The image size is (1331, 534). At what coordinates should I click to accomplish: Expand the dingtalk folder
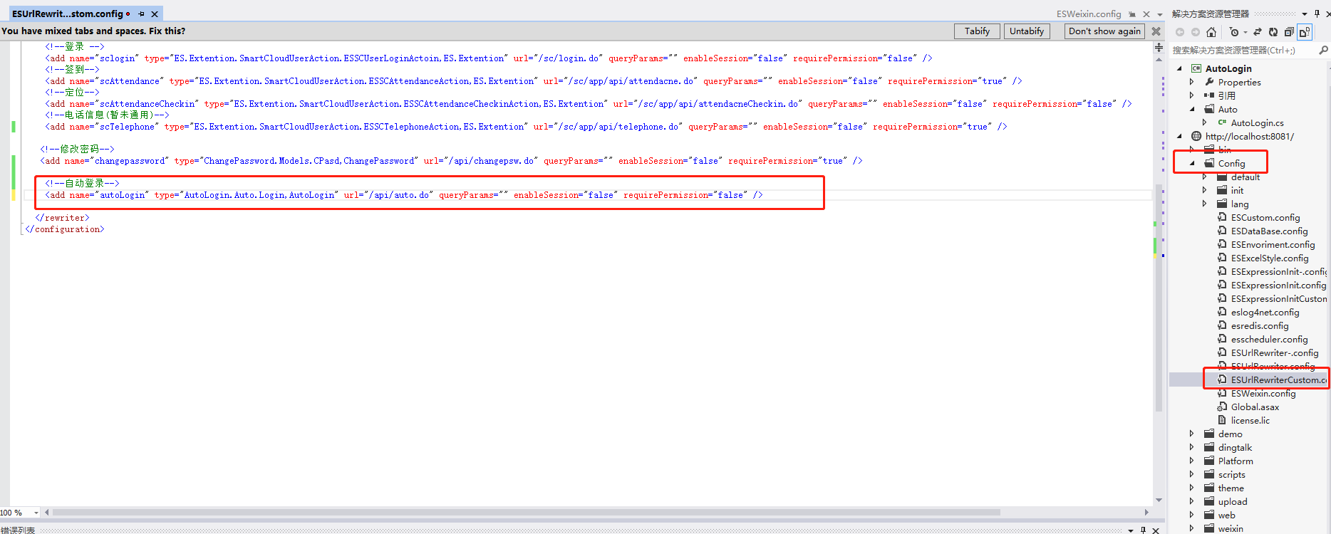(1192, 447)
